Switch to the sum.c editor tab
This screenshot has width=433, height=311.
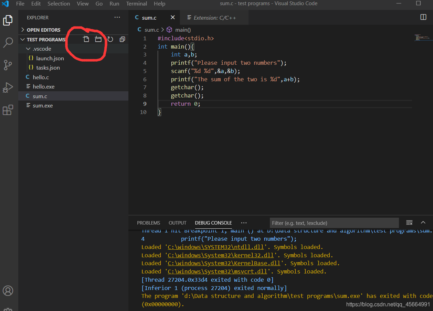click(x=149, y=18)
